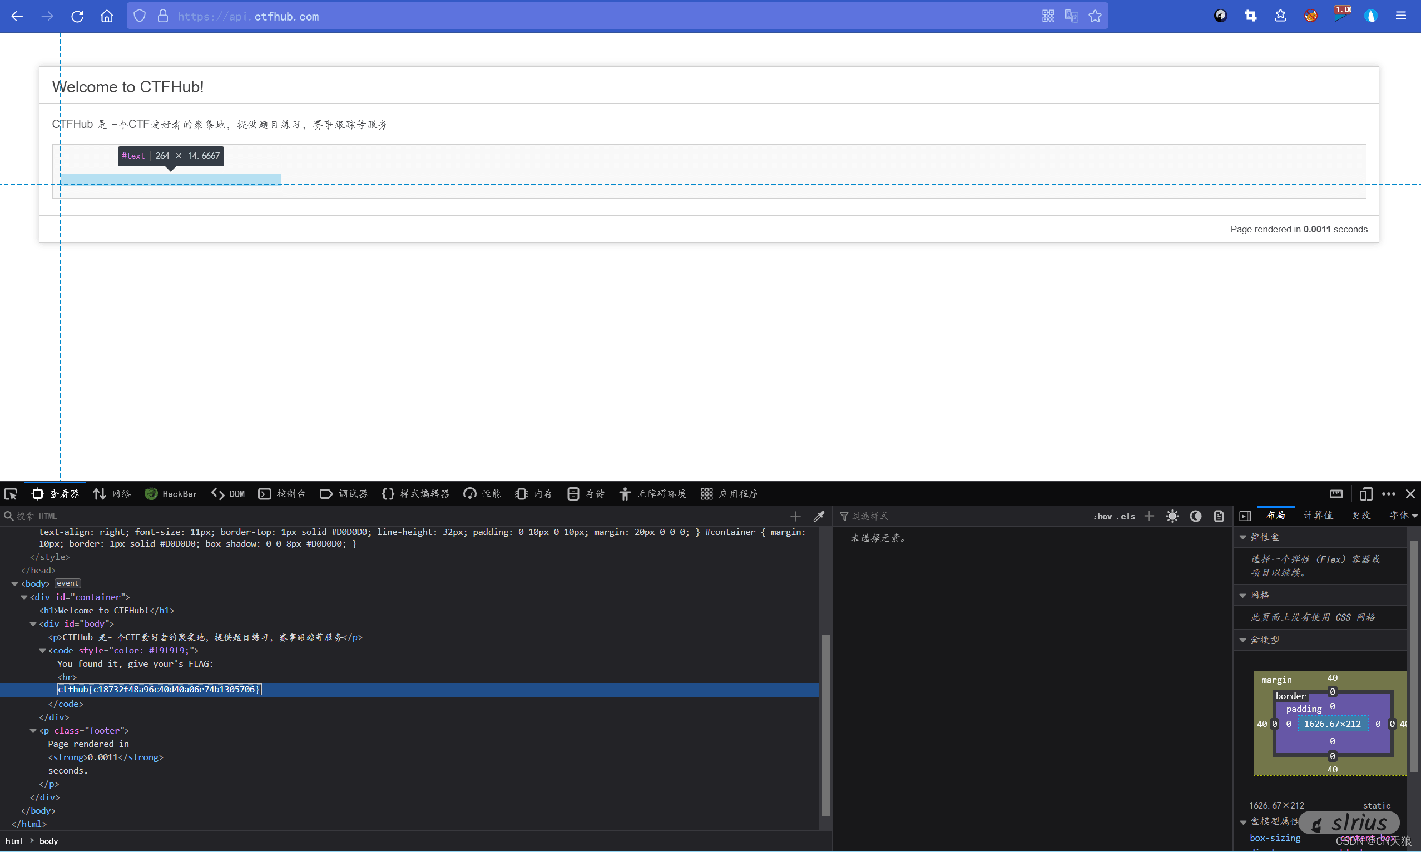
Task: Collapse the body element tree node
Action: (15, 584)
